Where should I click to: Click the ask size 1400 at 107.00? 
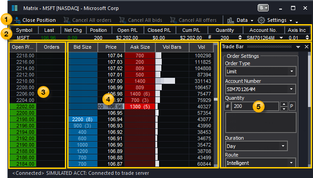140,81
